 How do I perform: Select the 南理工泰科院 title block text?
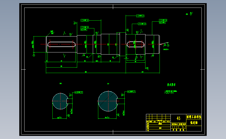[x=194, y=117]
